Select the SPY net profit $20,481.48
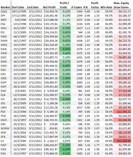Image resolution: width=133 pixels, height=157 pixels. [x=51, y=16]
